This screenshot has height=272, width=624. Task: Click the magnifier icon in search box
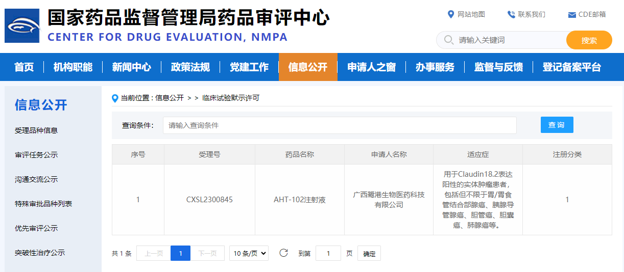pos(449,40)
